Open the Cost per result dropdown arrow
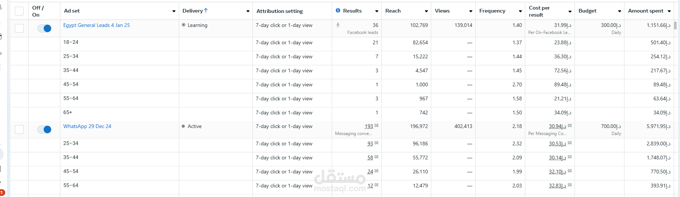The image size is (680, 197). click(570, 11)
